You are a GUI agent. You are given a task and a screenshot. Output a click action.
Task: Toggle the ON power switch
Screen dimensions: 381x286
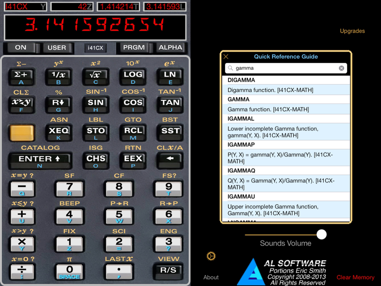[21, 48]
